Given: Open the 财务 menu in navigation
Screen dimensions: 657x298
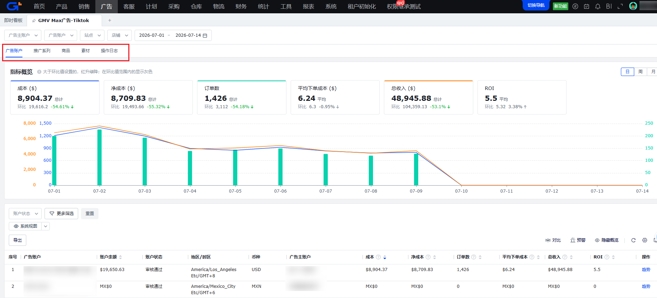Looking at the screenshot, I should coord(241,6).
